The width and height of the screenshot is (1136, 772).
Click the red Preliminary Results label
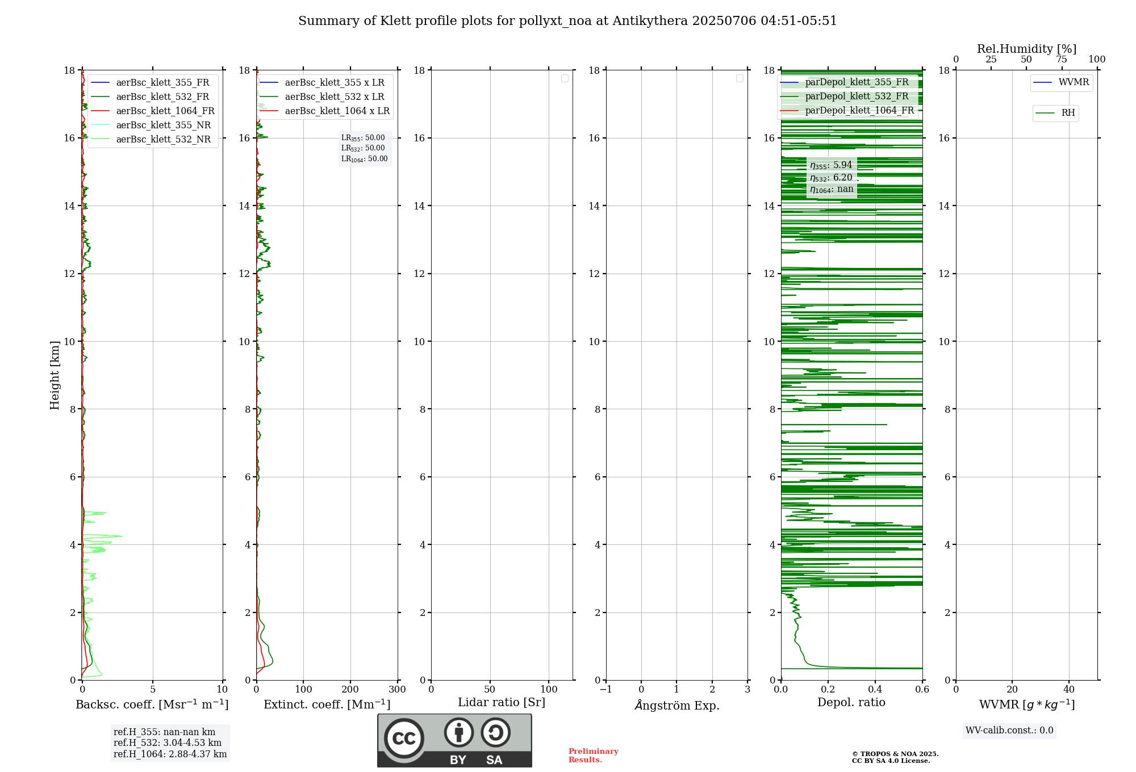pyautogui.click(x=594, y=756)
